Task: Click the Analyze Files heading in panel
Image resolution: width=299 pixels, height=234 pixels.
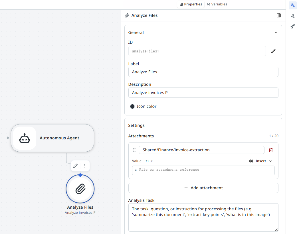Action: click(x=144, y=15)
